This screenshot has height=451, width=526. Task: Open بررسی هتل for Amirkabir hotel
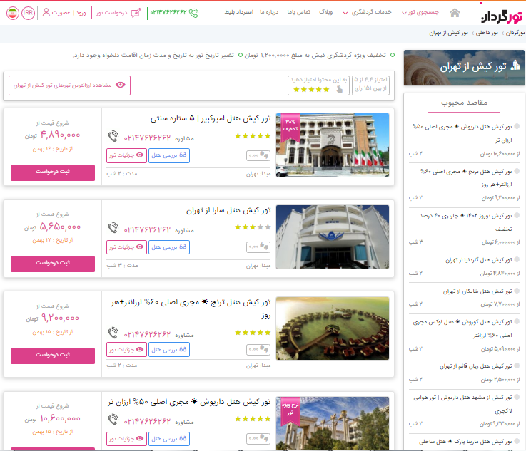169,155
